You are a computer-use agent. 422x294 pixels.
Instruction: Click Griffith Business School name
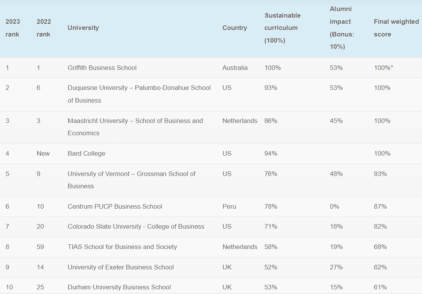click(102, 68)
